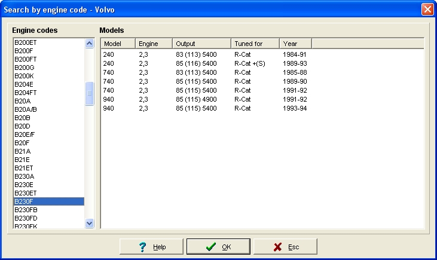Select engine code B21A
Screen dimensions: 437x260
coord(49,151)
